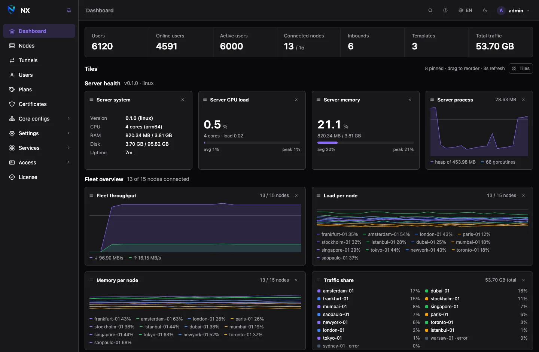539x352 pixels.
Task: Remove the Server CPU load tile
Action: tap(296, 100)
